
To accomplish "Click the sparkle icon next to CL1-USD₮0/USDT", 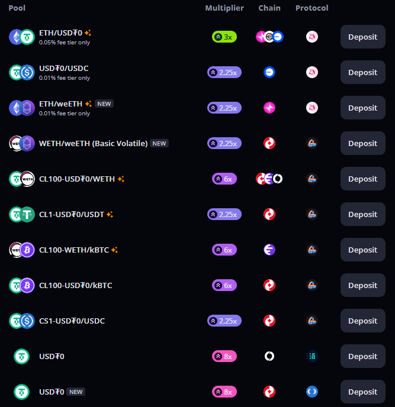I will 110,214.
